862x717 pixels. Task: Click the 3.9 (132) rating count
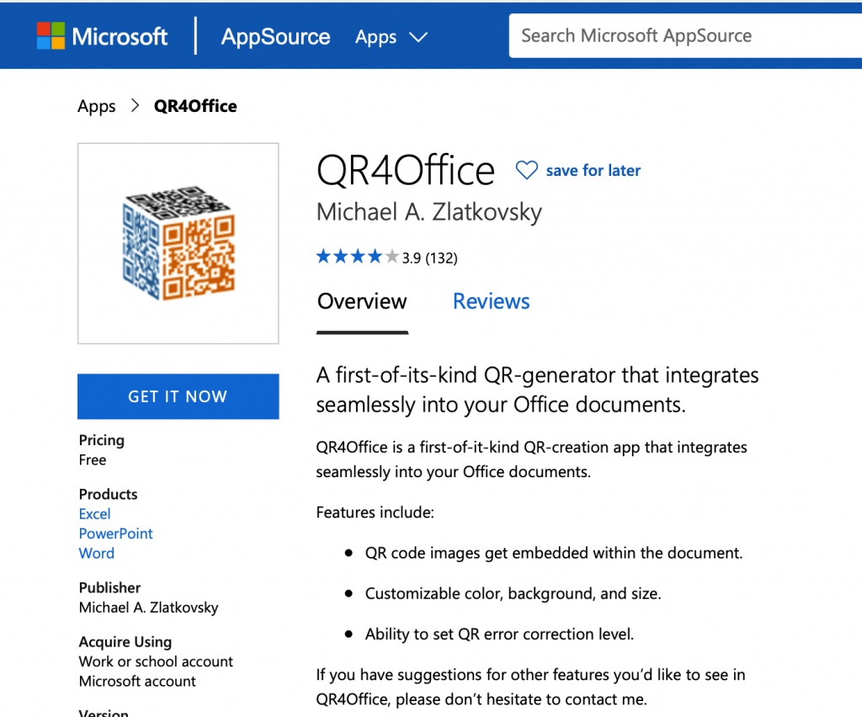point(429,258)
